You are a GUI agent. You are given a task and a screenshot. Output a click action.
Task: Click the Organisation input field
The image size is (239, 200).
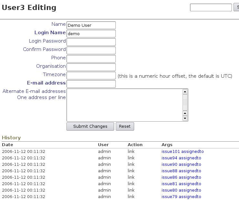tap(91, 67)
